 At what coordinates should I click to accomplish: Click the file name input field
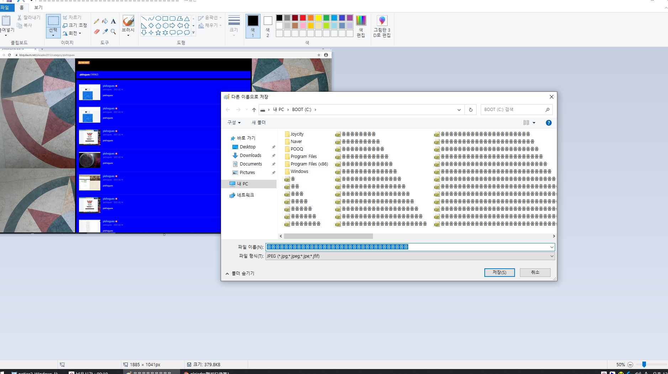coord(407,247)
